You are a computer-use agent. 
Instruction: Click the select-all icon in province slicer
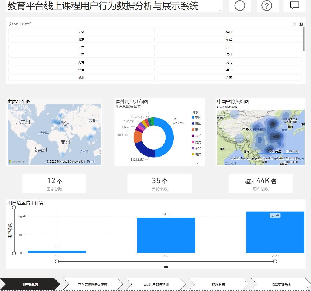301,24
